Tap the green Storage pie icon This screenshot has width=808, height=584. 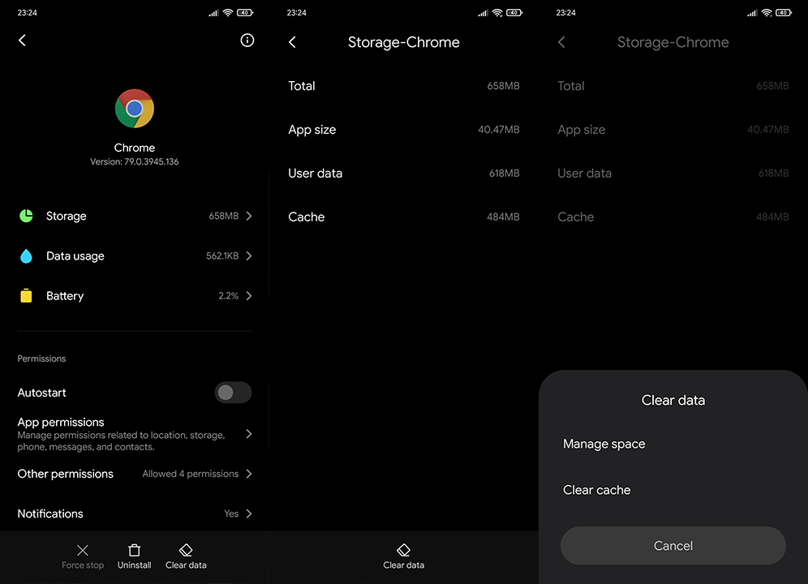click(26, 216)
